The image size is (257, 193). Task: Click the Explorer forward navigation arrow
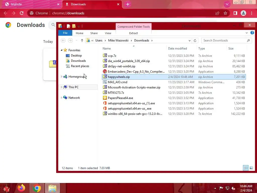pyautogui.click(x=70, y=40)
